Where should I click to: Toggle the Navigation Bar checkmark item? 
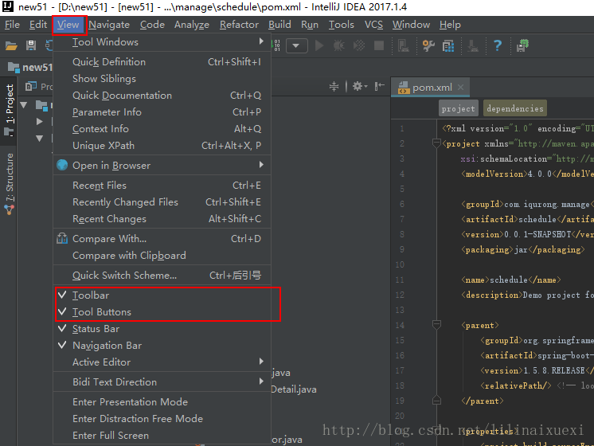pos(162,345)
